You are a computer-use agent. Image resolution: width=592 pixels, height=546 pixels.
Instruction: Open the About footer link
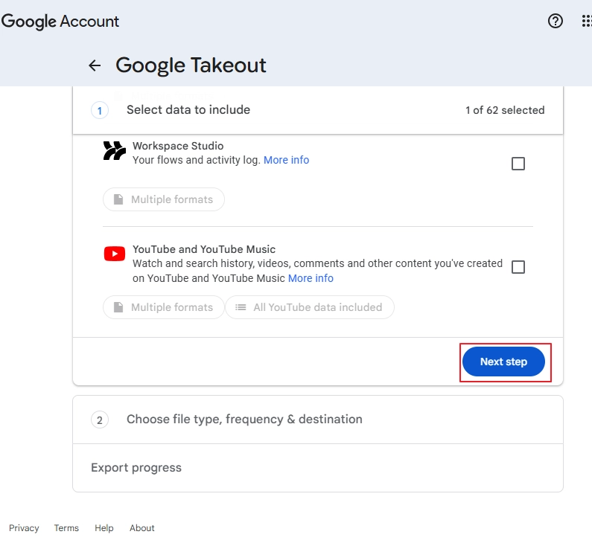142,528
